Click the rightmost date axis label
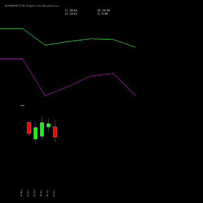 coord(54,193)
